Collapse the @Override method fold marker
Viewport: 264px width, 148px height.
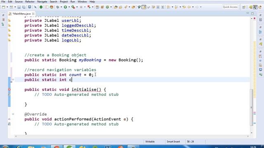tap(13, 114)
